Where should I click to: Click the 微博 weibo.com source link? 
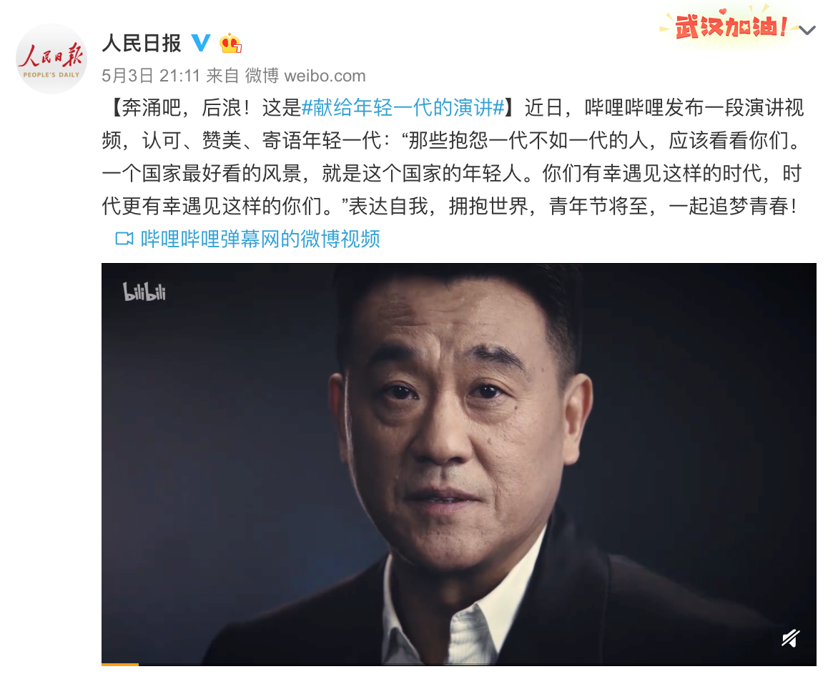coord(305,76)
